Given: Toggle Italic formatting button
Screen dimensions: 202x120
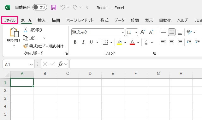Looking at the screenshot, I should [x=83, y=42].
